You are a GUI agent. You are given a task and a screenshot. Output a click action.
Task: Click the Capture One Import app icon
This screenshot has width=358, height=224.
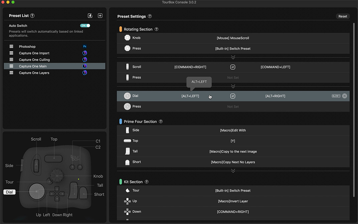[85, 53]
